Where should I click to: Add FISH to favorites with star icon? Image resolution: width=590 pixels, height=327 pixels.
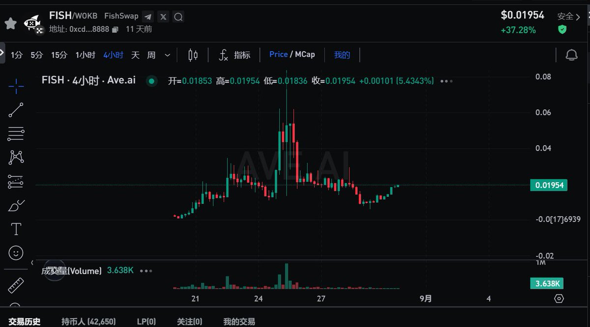(x=11, y=23)
